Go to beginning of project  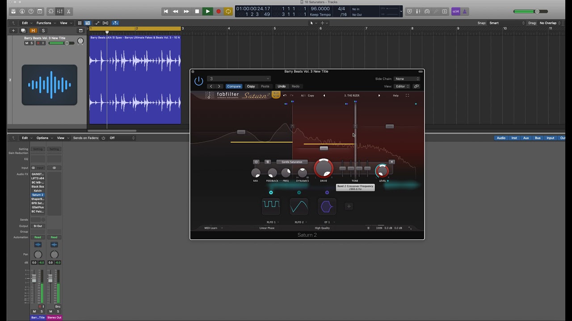(x=165, y=12)
